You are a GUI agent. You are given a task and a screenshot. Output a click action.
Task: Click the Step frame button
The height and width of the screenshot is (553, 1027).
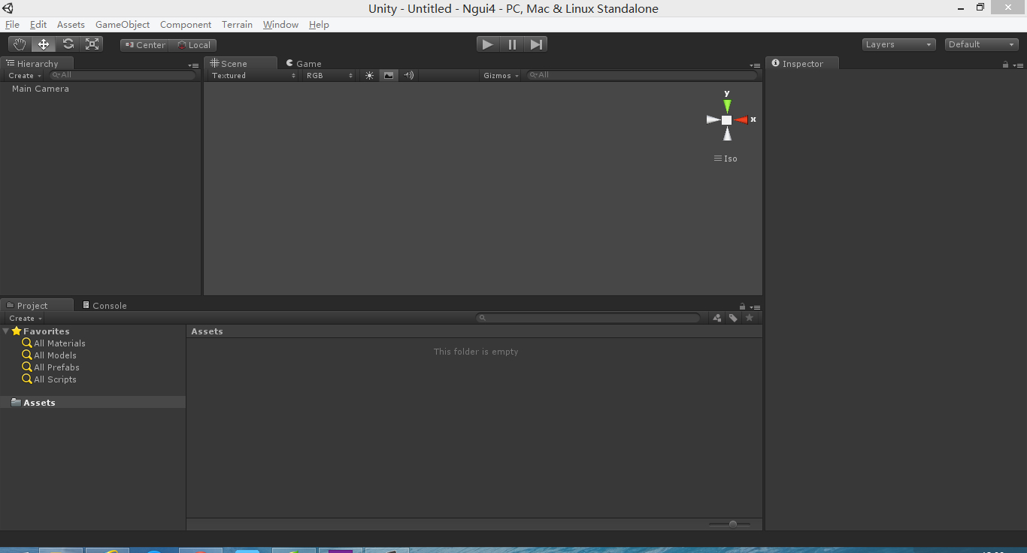(x=535, y=44)
